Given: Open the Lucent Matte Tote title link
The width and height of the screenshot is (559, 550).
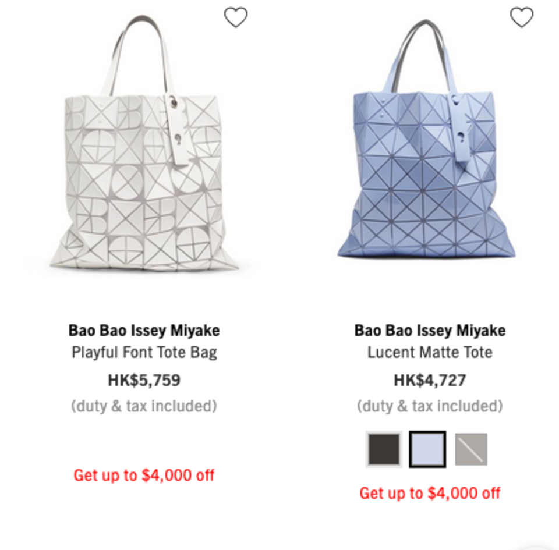Looking at the screenshot, I should (x=430, y=352).
